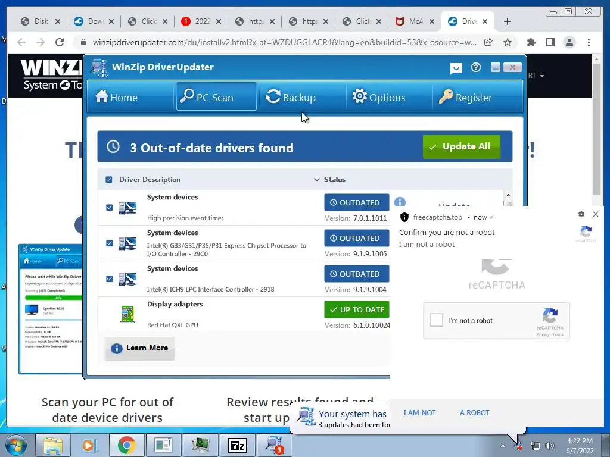
Task: Open the Options tab
Action: pyautogui.click(x=388, y=96)
